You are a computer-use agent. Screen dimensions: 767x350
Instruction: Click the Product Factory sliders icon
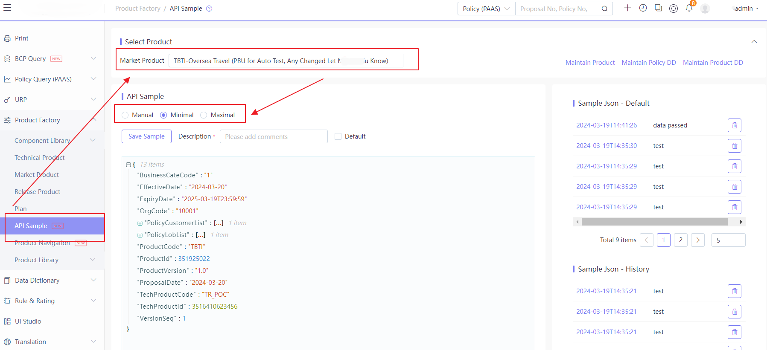coord(7,120)
